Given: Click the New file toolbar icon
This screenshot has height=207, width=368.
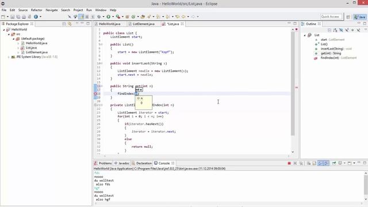Looking at the screenshot, I should 3,17.
